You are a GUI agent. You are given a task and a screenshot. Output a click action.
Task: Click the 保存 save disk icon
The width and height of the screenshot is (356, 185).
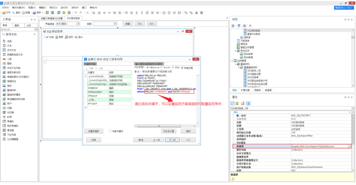coord(34,13)
